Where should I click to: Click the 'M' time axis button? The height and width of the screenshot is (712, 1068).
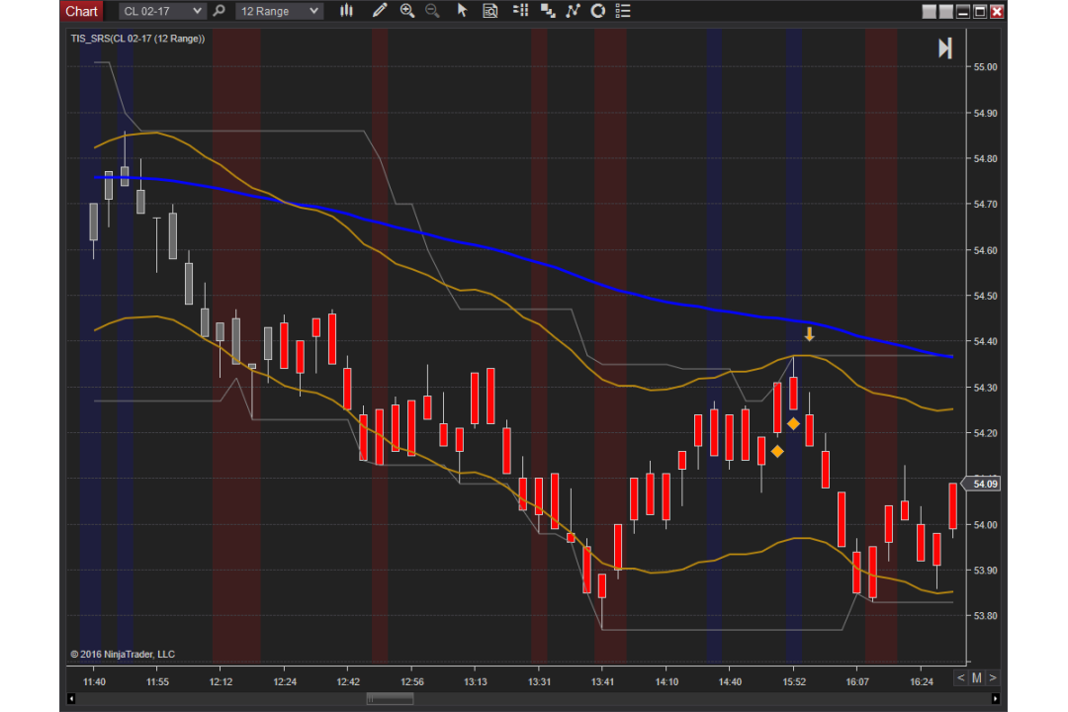(x=977, y=678)
